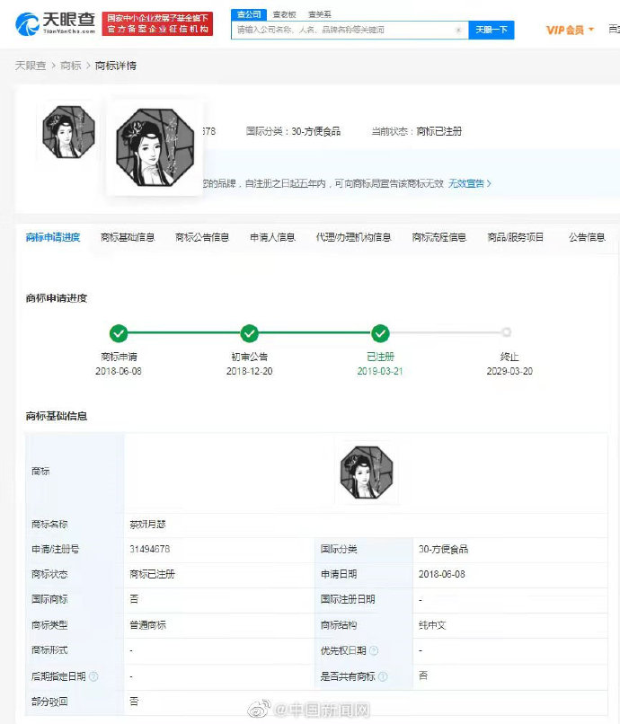Go to 商标 in the breadcrumb
Viewport: 620px width, 724px height.
(71, 66)
